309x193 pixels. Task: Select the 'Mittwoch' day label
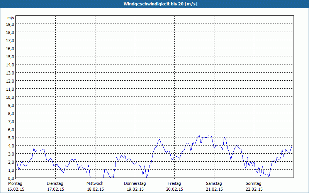(x=95, y=184)
